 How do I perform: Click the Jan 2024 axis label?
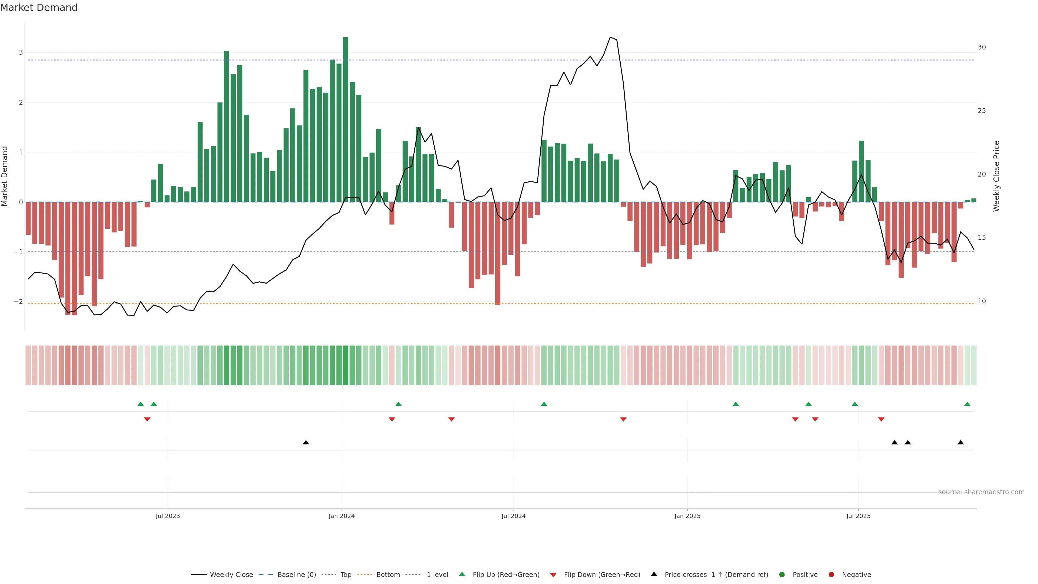[341, 516]
